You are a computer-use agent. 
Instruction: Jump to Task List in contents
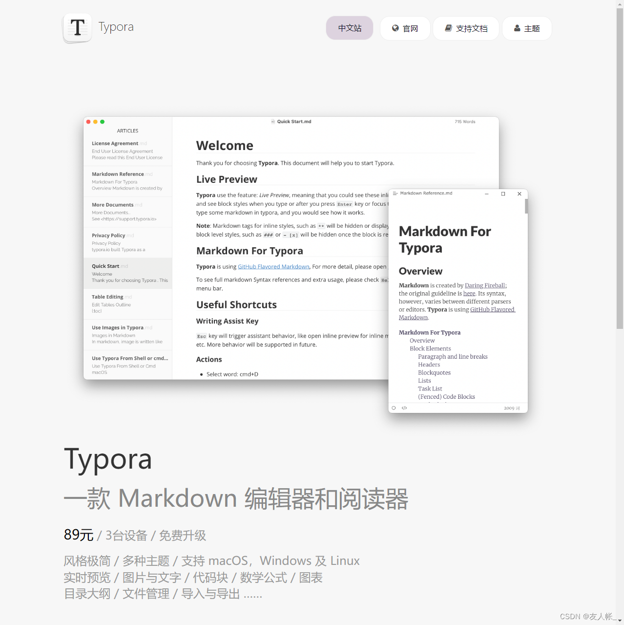click(x=430, y=389)
